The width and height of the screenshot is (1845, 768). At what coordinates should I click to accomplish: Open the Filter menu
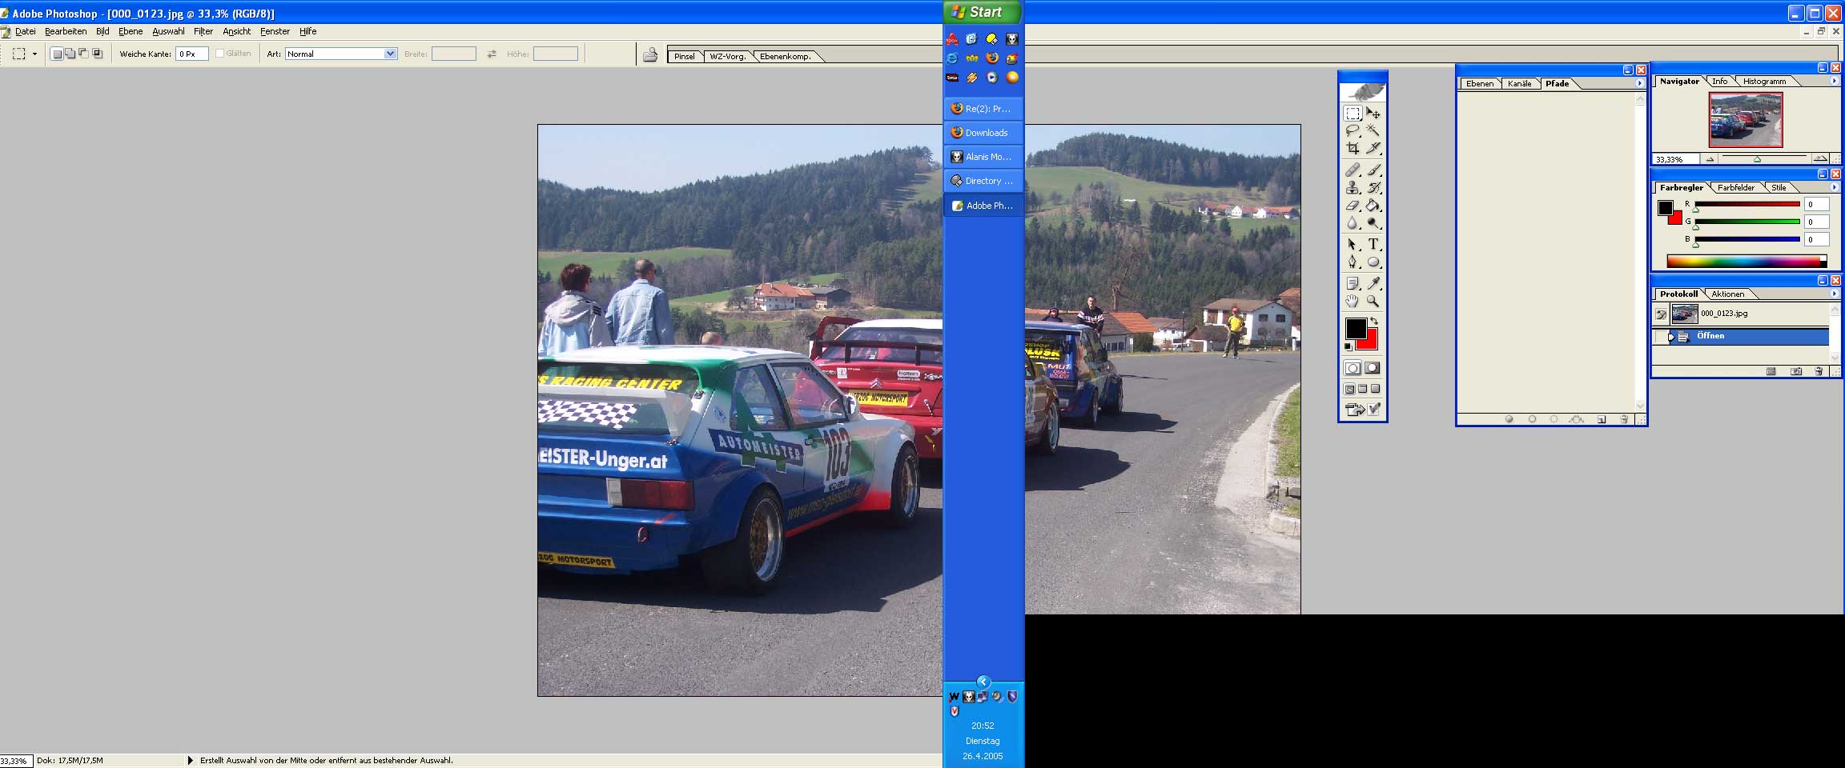coord(203,31)
